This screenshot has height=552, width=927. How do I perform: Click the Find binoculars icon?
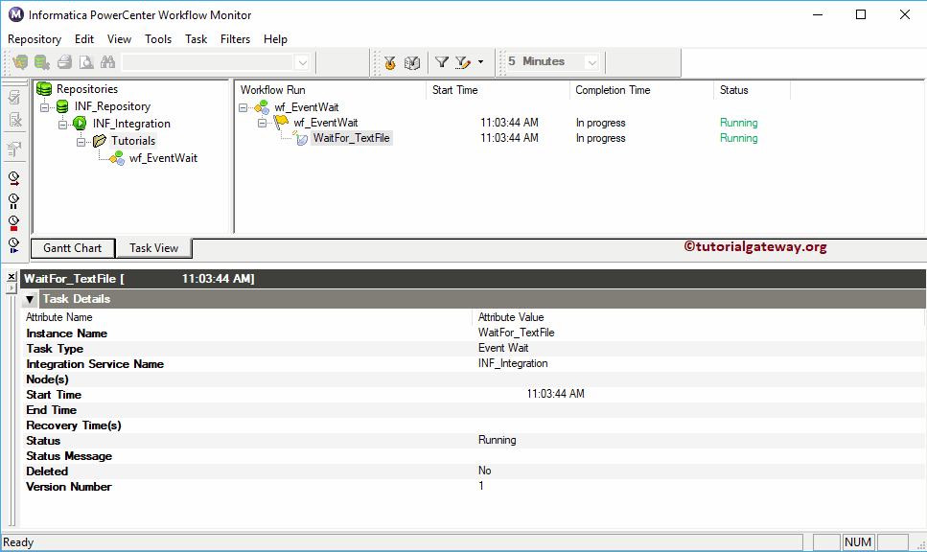coord(107,61)
